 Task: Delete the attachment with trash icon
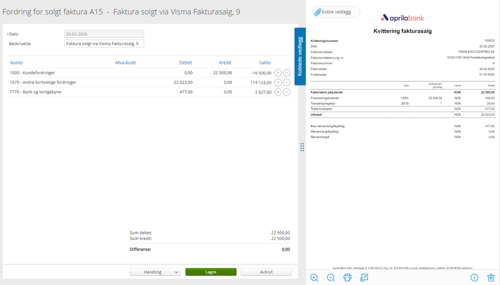pos(491,277)
